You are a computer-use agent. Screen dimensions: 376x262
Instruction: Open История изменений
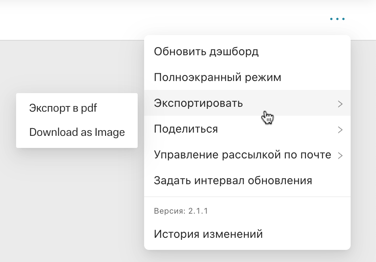tap(208, 234)
